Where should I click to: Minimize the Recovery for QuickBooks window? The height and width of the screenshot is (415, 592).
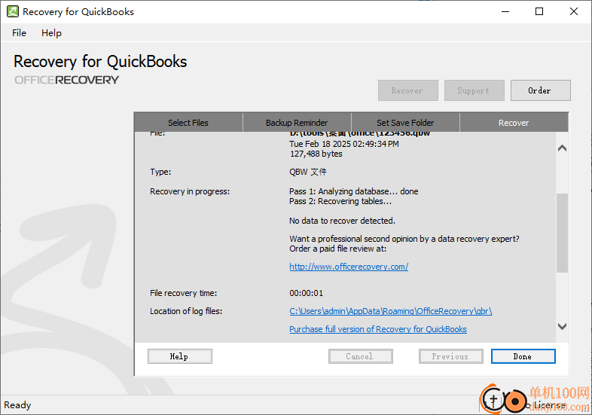(505, 11)
